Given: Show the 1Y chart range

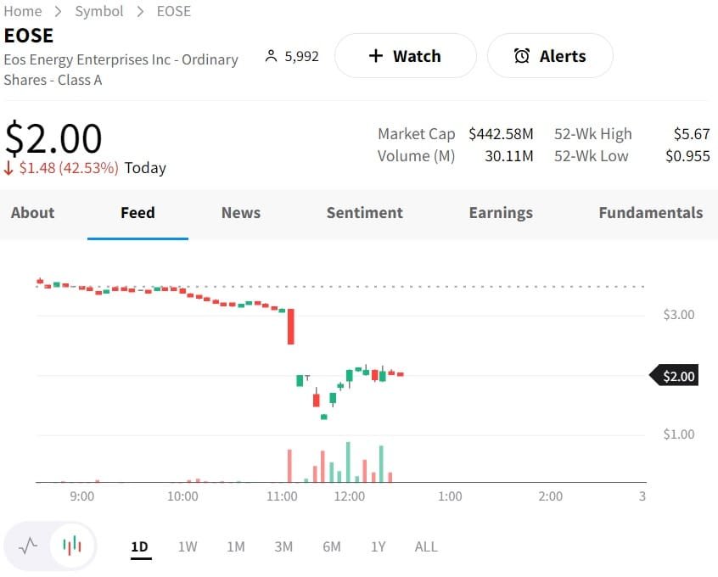Looking at the screenshot, I should pyautogui.click(x=379, y=546).
